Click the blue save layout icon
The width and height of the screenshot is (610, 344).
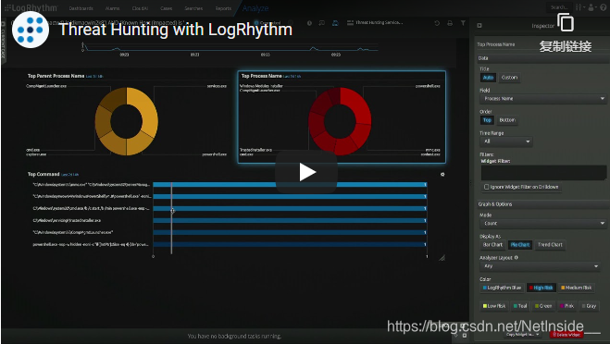point(335,23)
